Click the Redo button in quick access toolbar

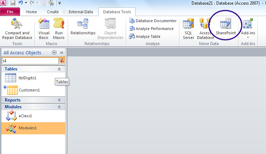[x=32, y=3]
